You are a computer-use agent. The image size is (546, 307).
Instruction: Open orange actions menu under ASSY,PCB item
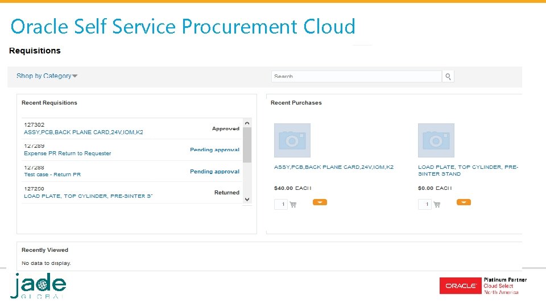320,202
